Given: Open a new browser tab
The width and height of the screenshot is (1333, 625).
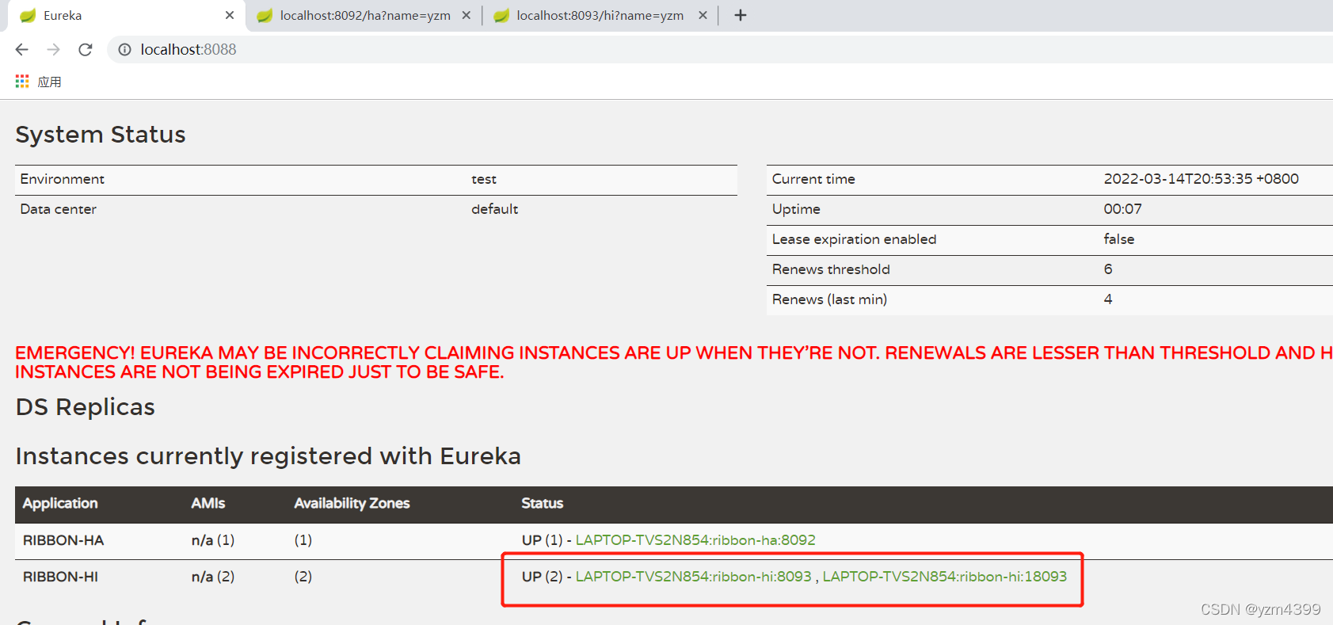Looking at the screenshot, I should click(x=741, y=15).
